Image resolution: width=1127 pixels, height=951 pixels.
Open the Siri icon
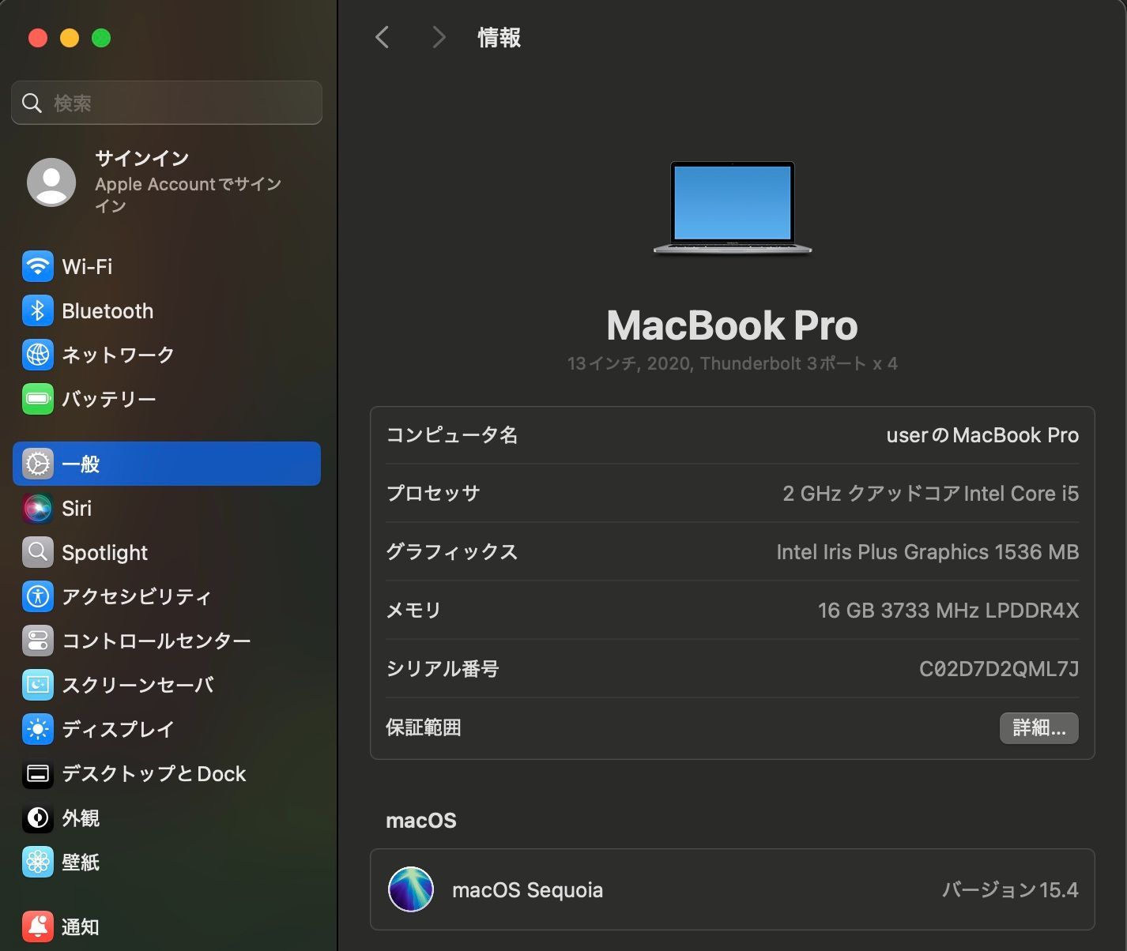click(38, 508)
